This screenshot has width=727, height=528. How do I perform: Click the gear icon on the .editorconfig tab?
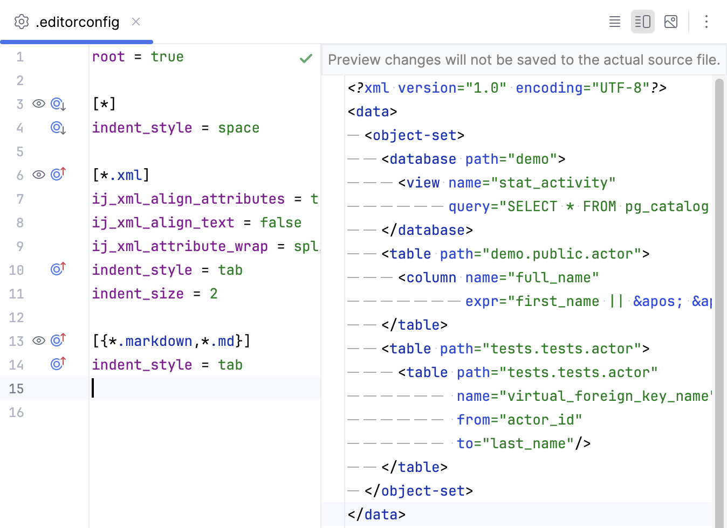click(21, 22)
